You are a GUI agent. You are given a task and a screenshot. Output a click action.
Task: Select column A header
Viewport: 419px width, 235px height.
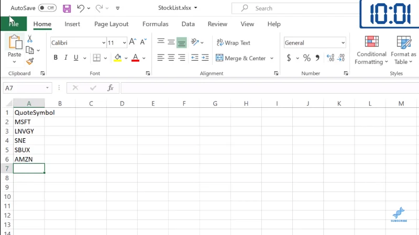click(x=29, y=103)
